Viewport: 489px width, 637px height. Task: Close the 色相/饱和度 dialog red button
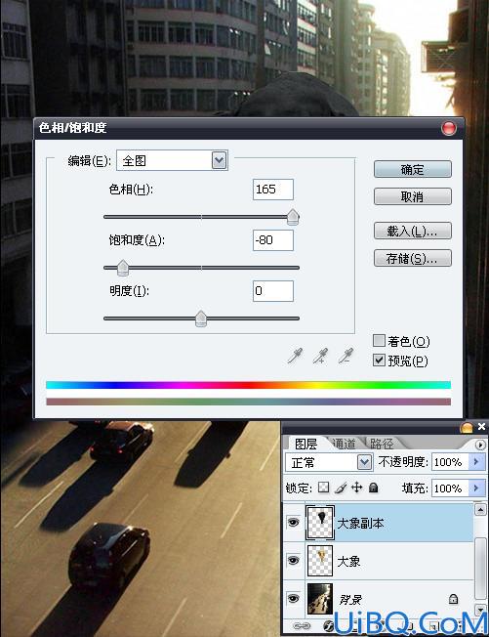pos(448,128)
